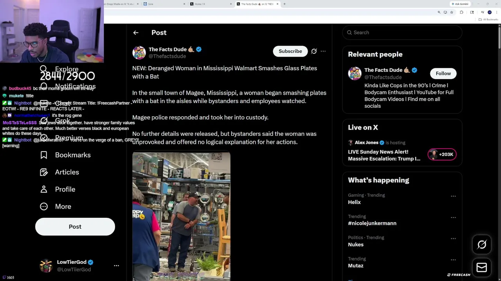This screenshot has height=281, width=501.
Task: Click the Articles page icon
Action: [x=44, y=172]
